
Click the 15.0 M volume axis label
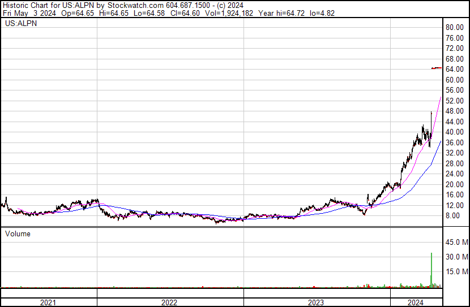456,272
